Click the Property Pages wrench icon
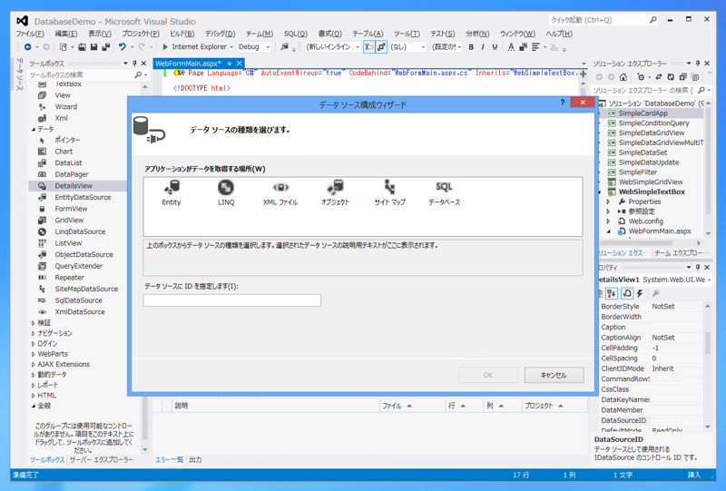This screenshot has width=726, height=491. tap(655, 293)
